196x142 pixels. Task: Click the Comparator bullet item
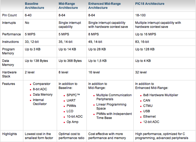pyautogui.click(x=42, y=84)
